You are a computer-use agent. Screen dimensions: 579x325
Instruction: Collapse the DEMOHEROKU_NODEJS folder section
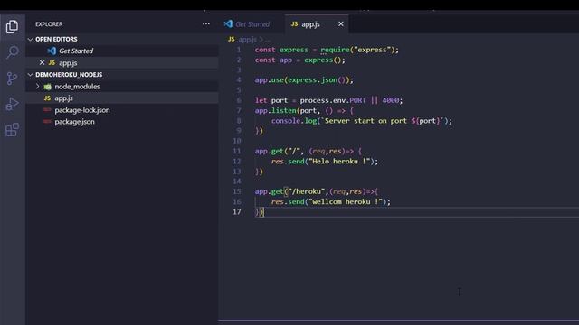click(x=30, y=74)
